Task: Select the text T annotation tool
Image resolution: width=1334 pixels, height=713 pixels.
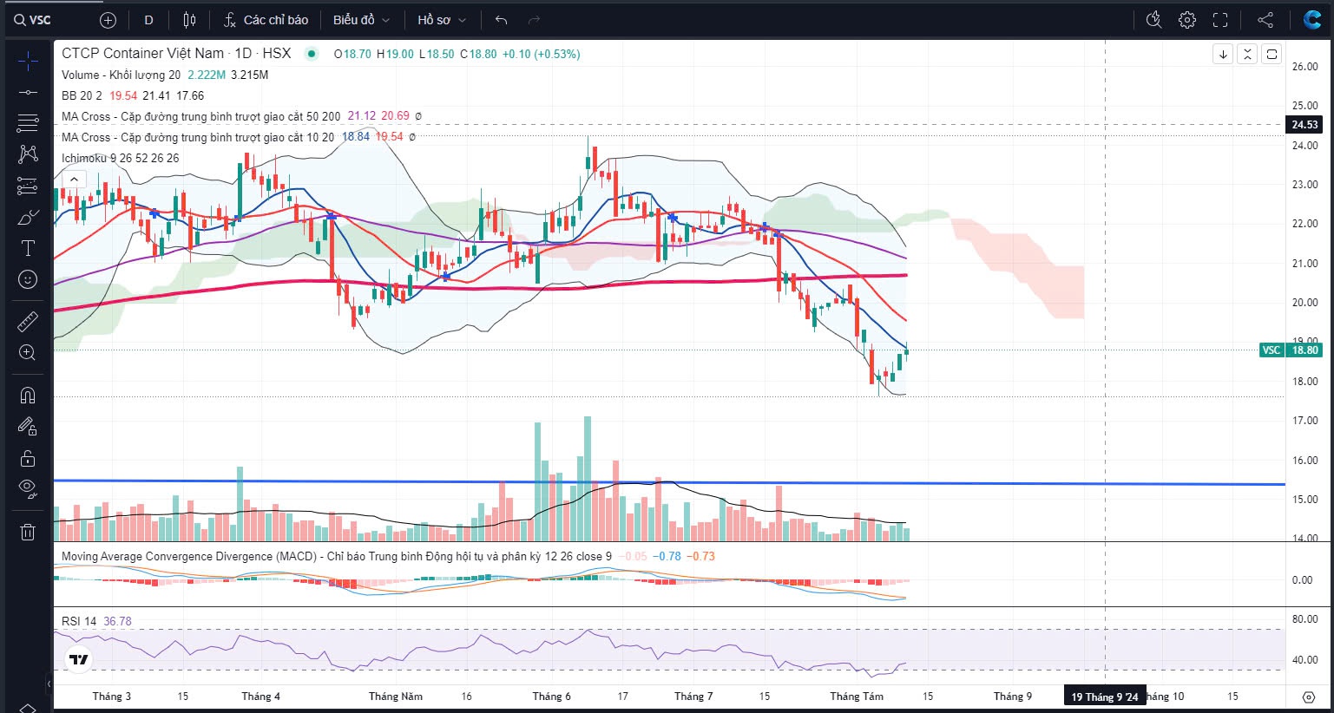Action: (28, 248)
